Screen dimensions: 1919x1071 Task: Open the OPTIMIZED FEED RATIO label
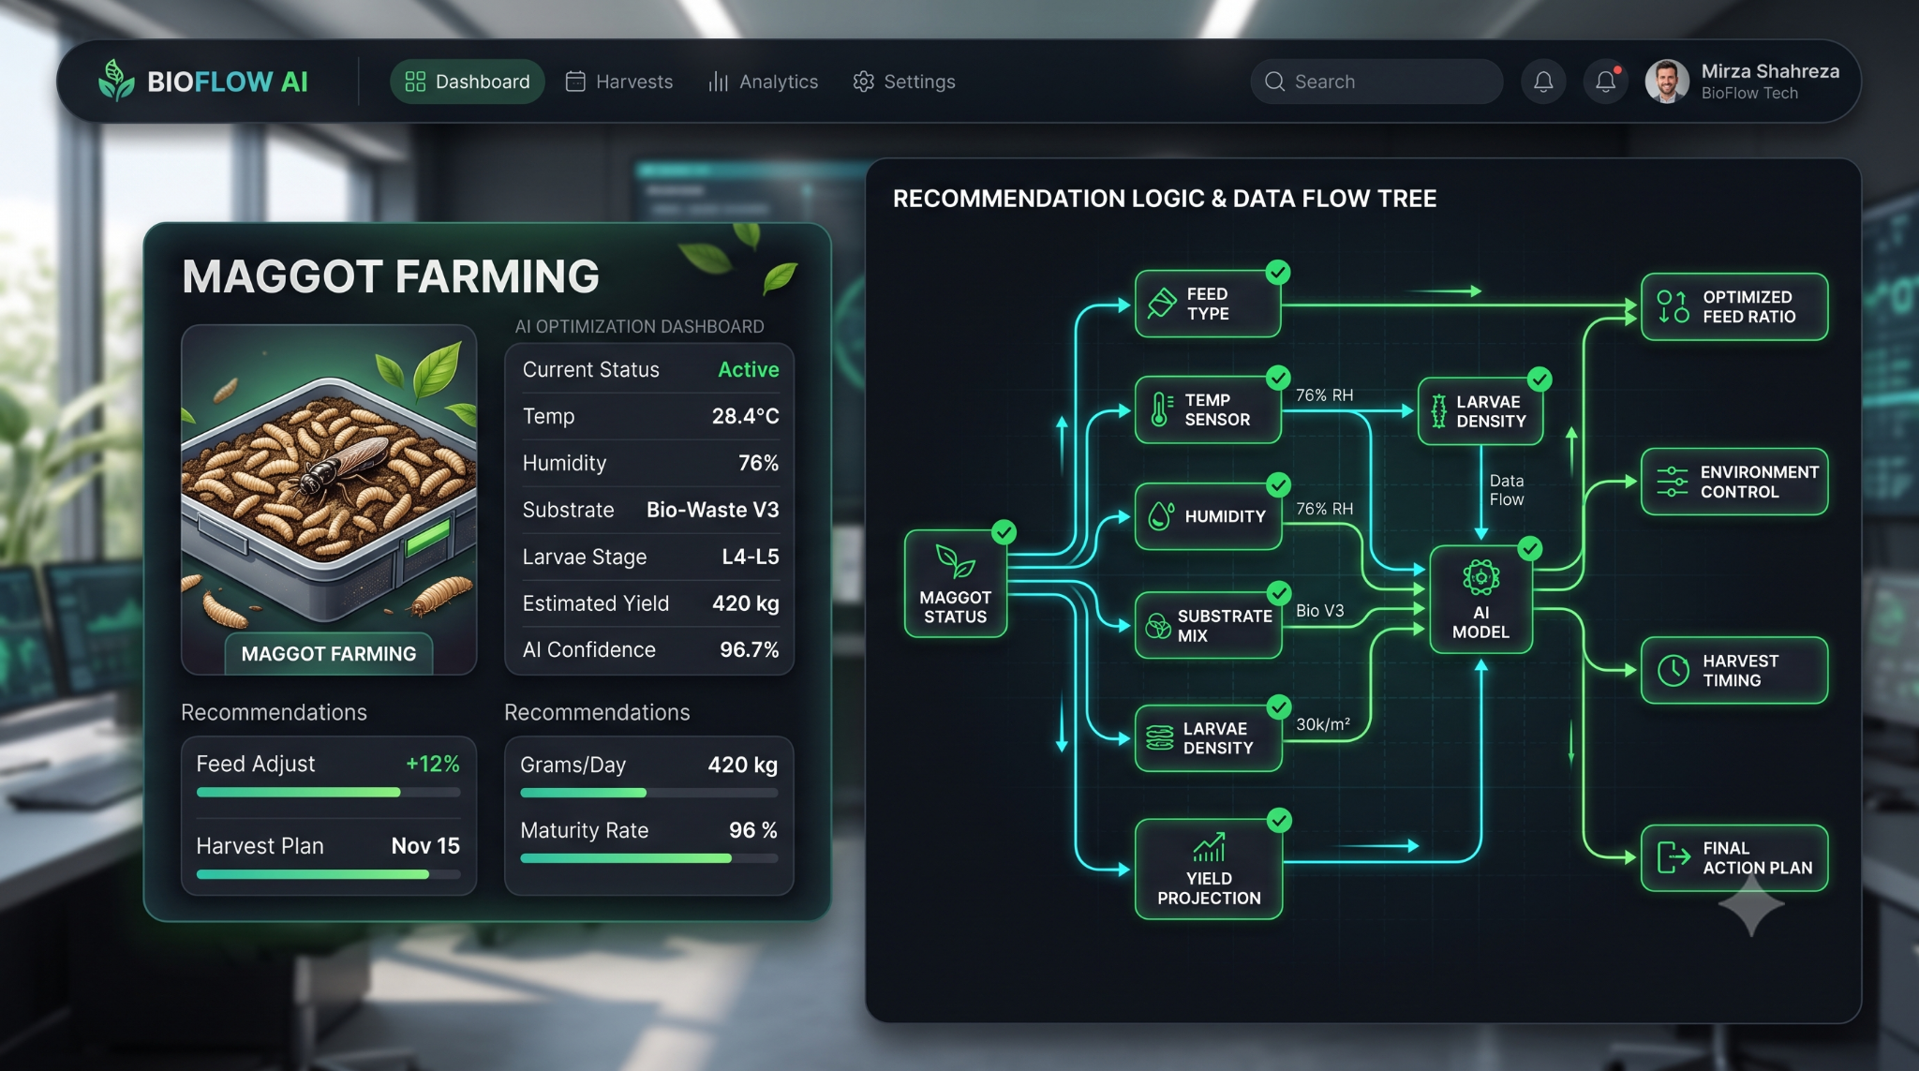click(1748, 306)
